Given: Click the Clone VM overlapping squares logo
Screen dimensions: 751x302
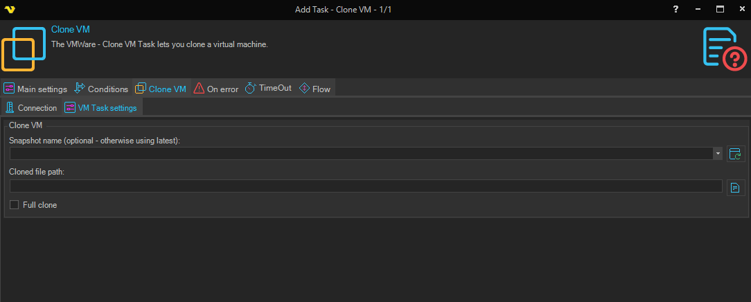Looking at the screenshot, I should pyautogui.click(x=23, y=48).
